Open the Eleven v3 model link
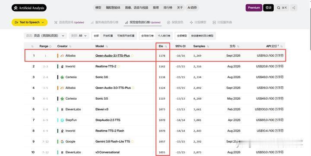 click(102, 109)
